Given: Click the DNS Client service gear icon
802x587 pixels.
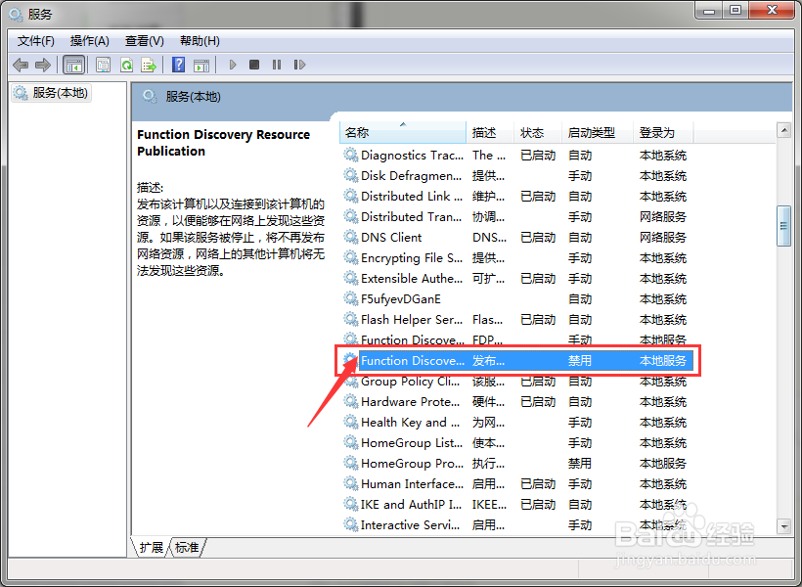Looking at the screenshot, I should (x=351, y=237).
